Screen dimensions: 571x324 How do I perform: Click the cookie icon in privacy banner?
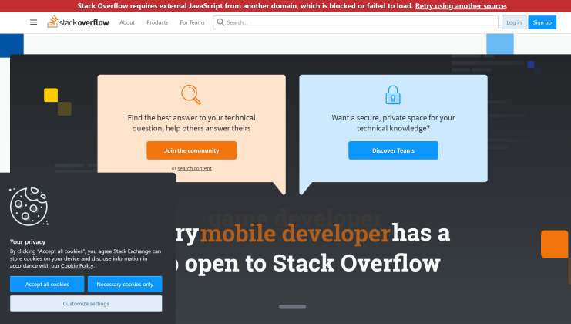click(x=29, y=207)
